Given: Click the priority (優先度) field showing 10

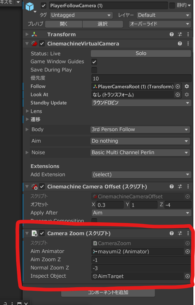Looking at the screenshot, I should (141, 78).
